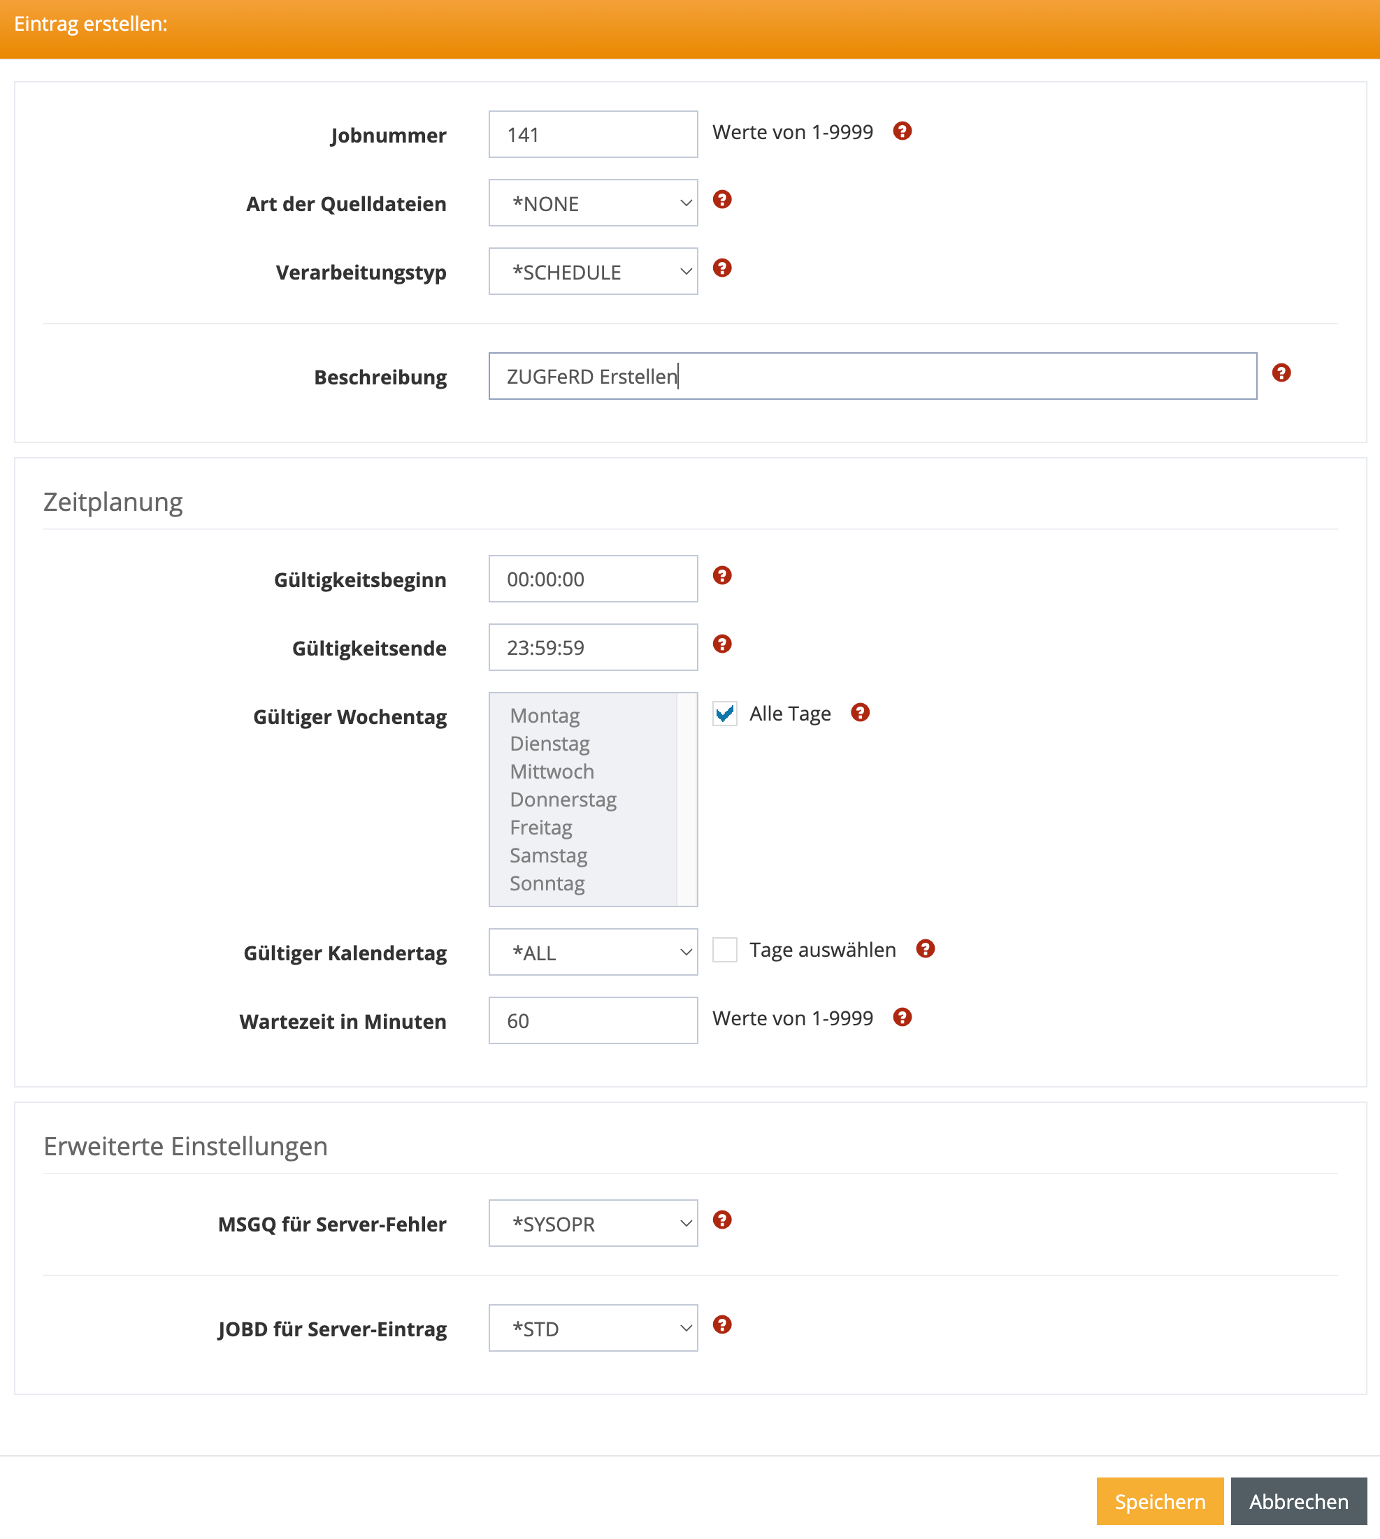
Task: Enable the Tage auswählen checkbox
Action: pyautogui.click(x=725, y=949)
